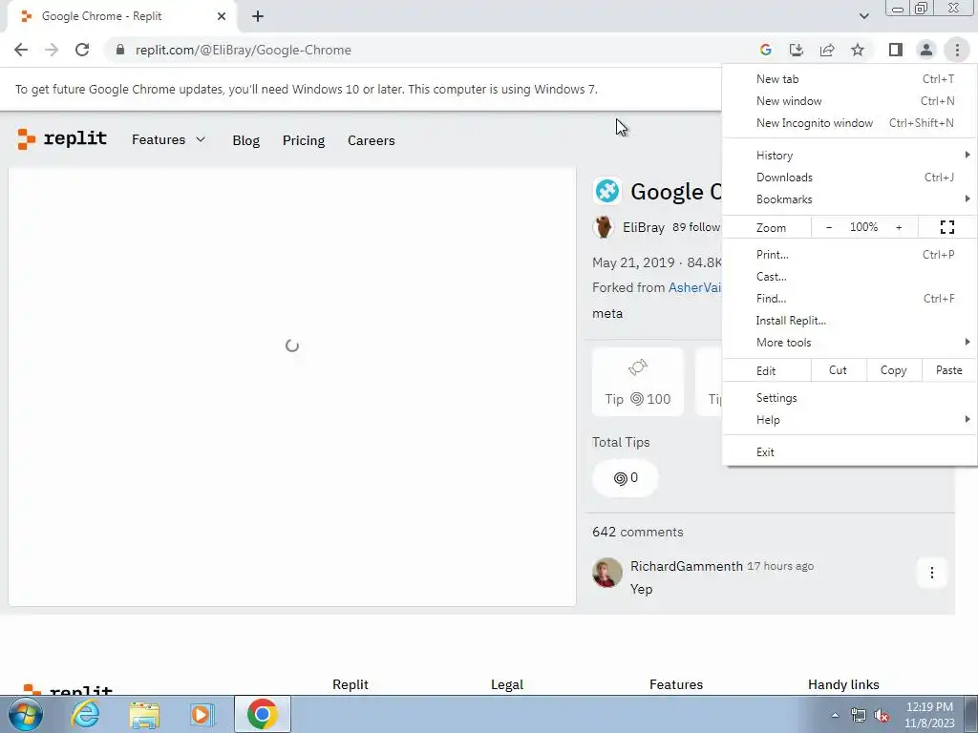Reload the Replit page
This screenshot has height=733, width=978.
(x=82, y=50)
